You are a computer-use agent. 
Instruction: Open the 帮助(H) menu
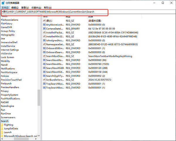48,8
